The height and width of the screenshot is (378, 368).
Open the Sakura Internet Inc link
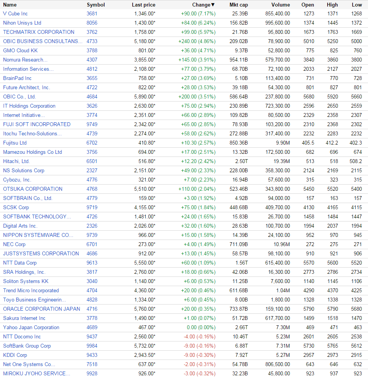tap(24, 318)
